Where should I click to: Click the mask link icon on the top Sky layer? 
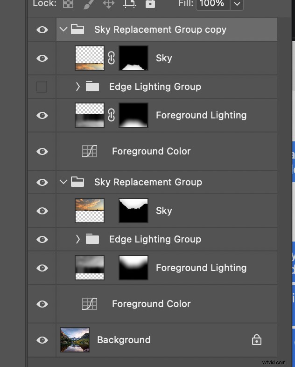[x=111, y=58]
